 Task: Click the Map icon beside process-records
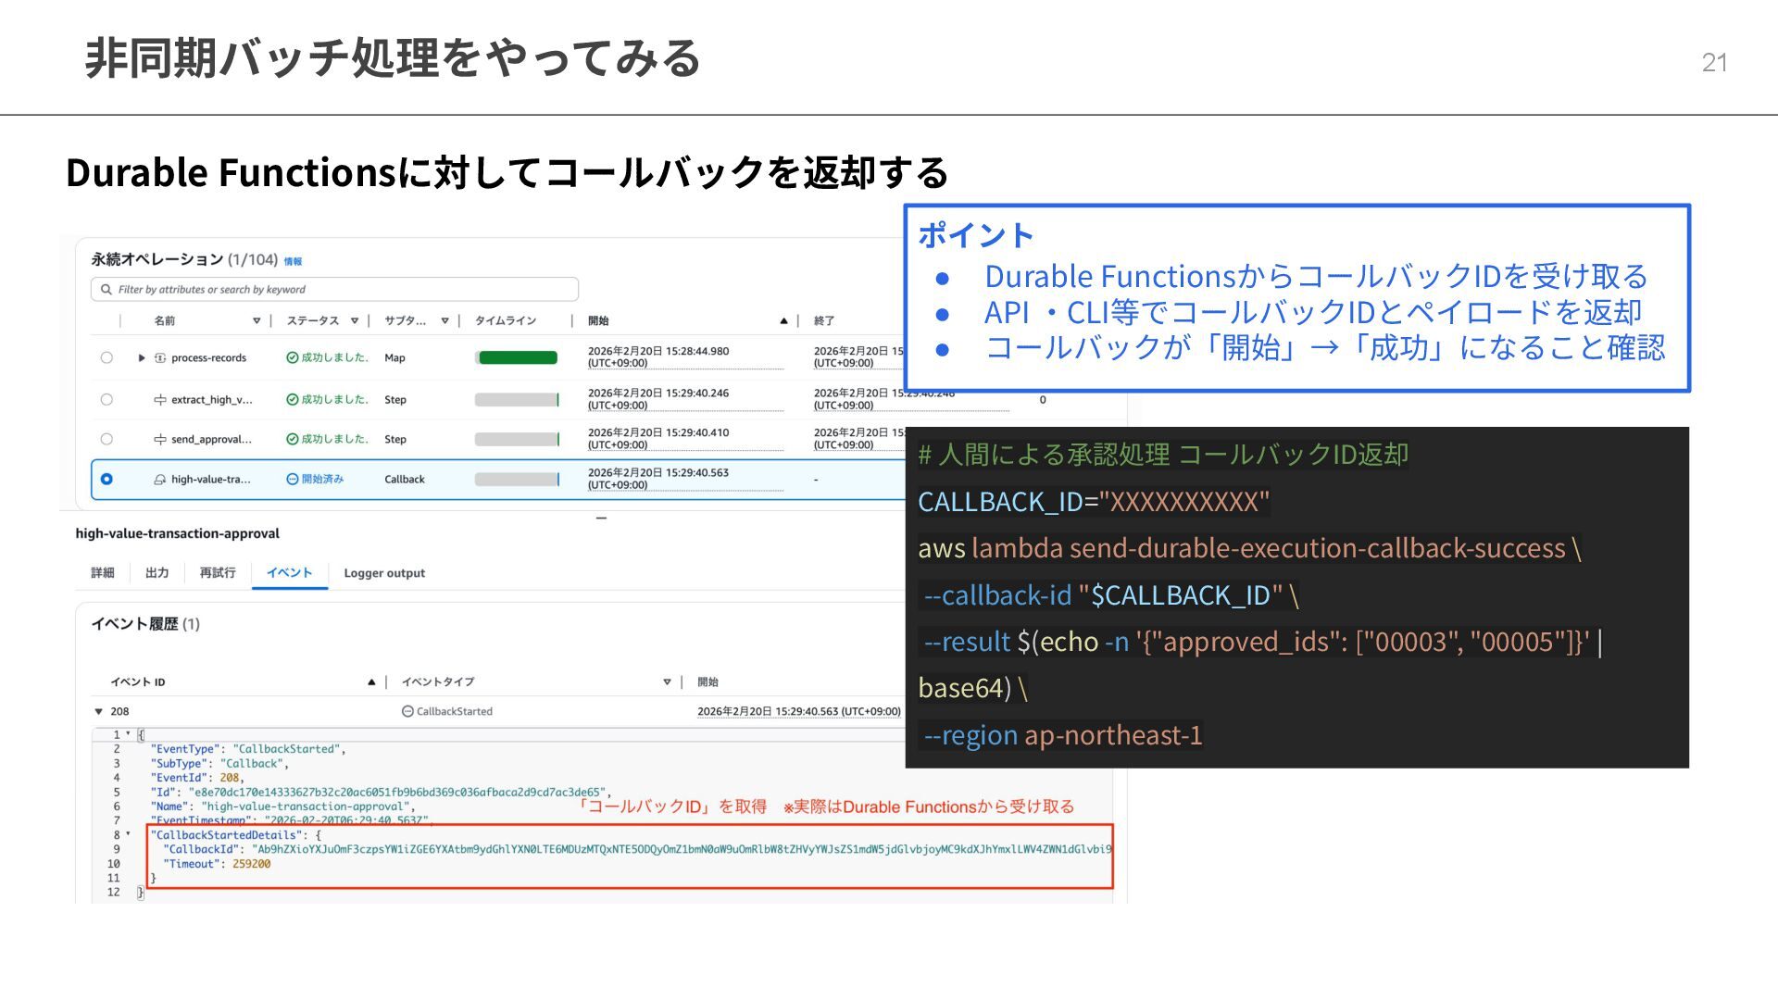[x=160, y=358]
